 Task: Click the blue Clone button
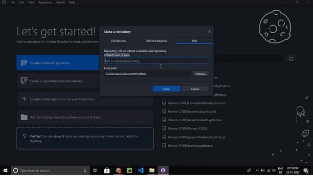click(x=166, y=89)
